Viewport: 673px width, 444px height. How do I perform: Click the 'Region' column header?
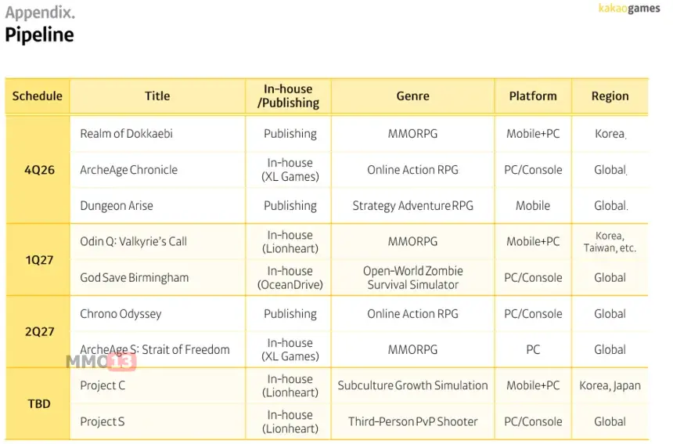coord(610,96)
